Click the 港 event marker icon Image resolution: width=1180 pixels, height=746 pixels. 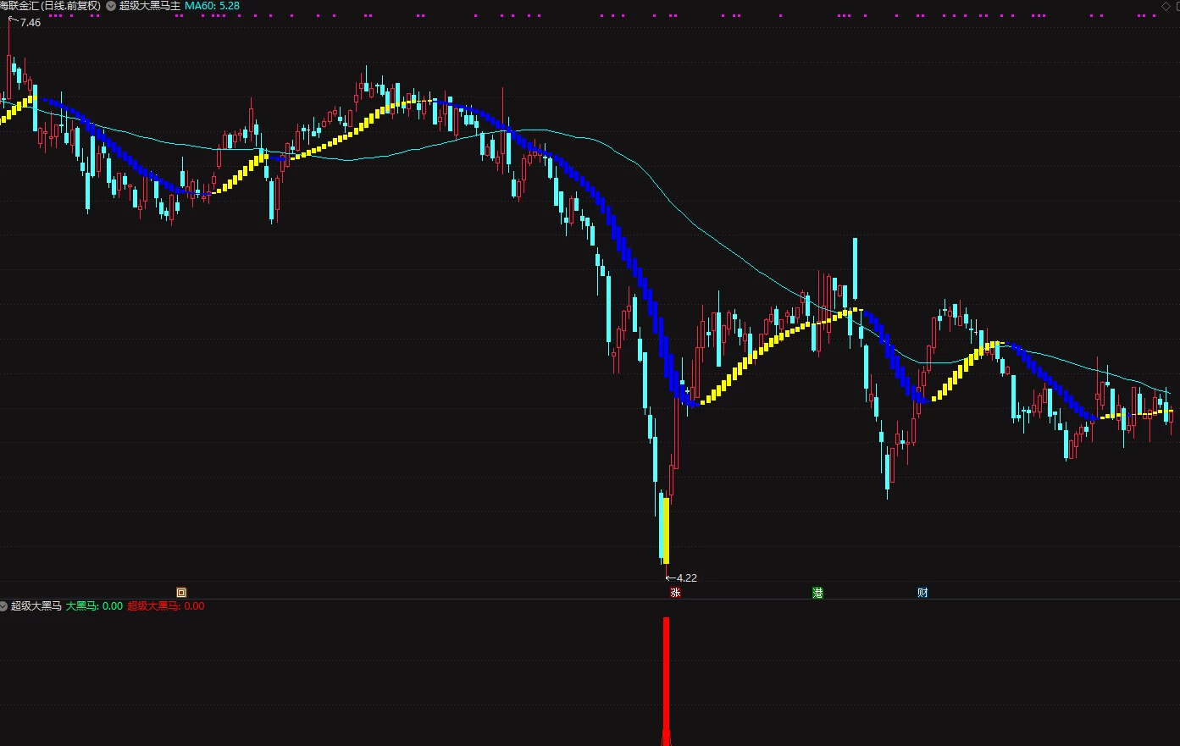point(817,593)
